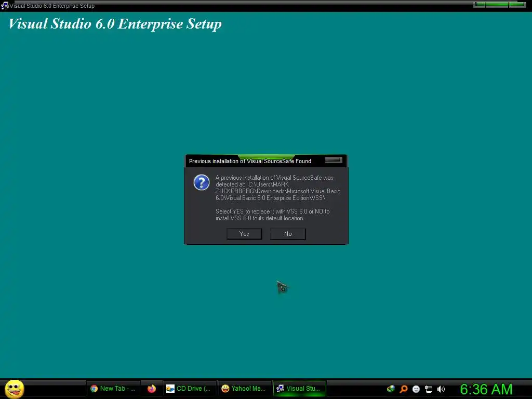Click the 6:36 AM taskbar clock
532x399 pixels.
(x=486, y=389)
